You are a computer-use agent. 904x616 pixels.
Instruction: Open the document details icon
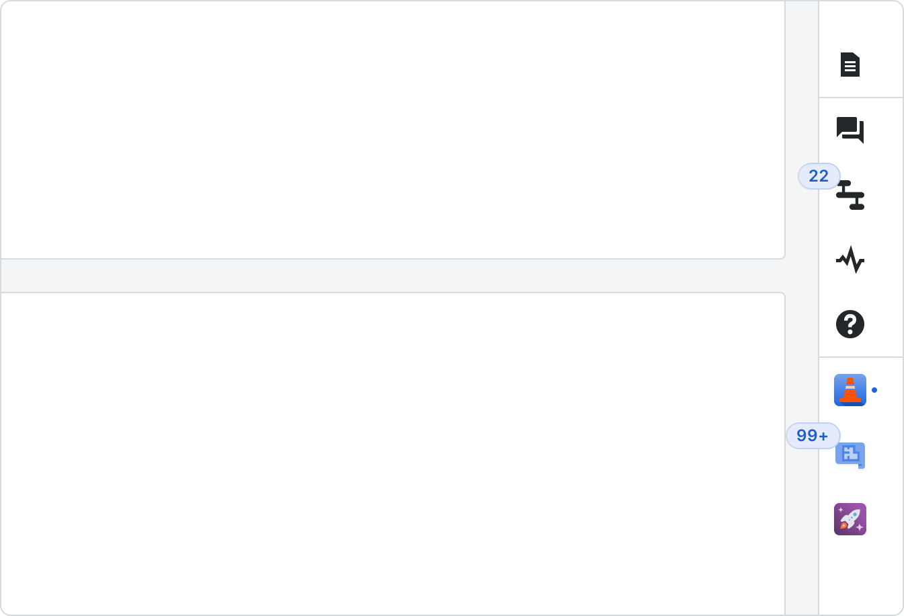850,65
